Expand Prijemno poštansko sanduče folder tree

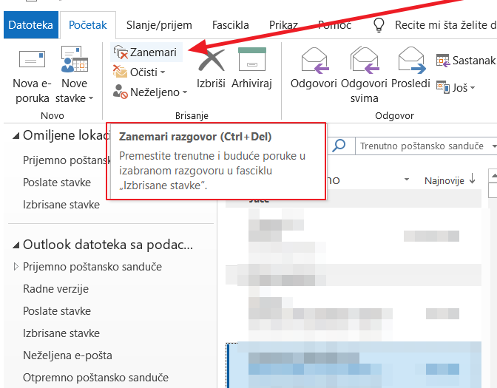point(16,266)
